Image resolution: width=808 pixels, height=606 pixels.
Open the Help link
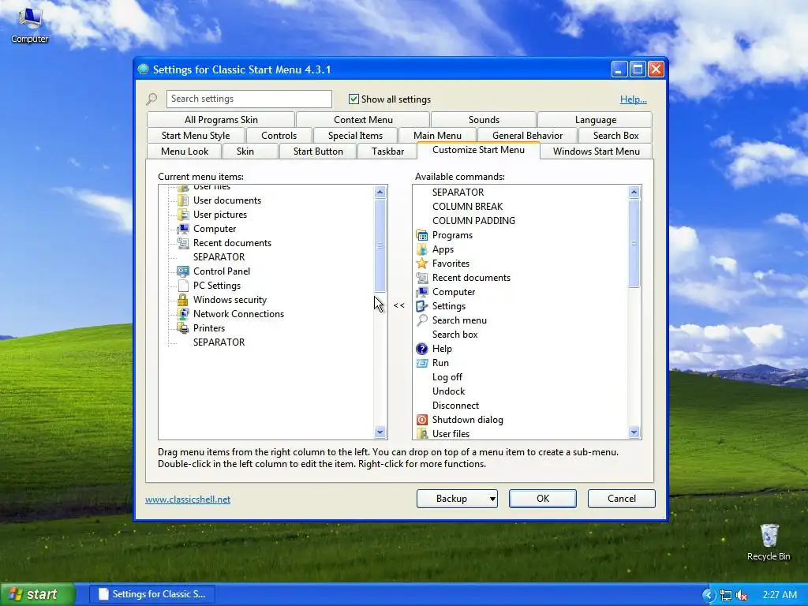[x=634, y=99]
